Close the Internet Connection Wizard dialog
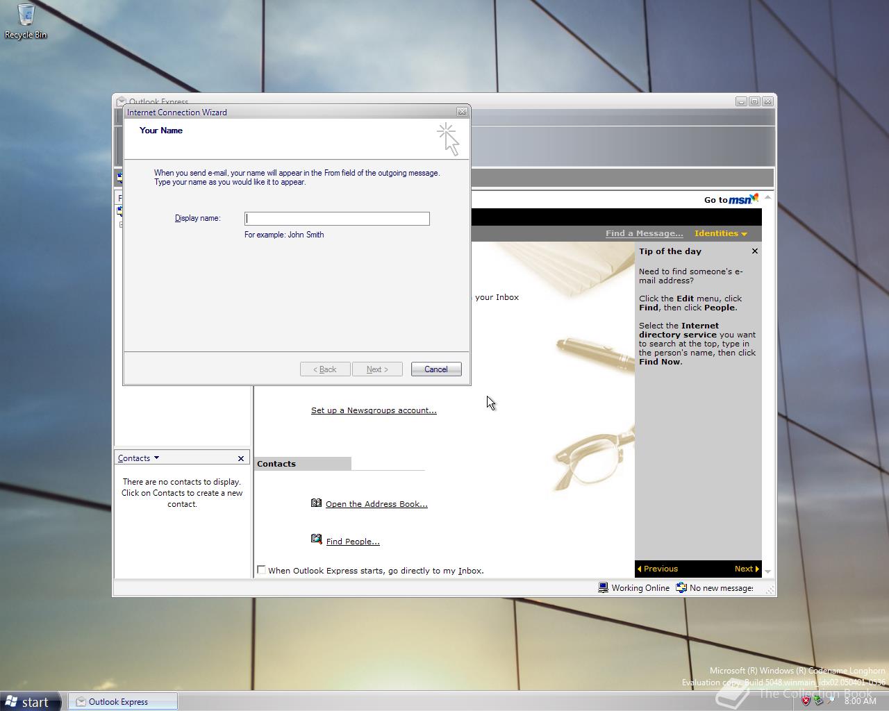Screen dimensions: 889x711 (462, 112)
